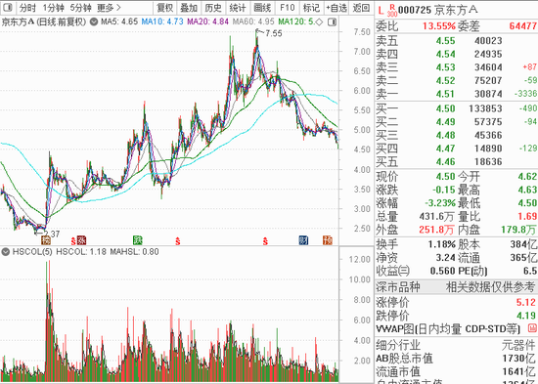The width and height of the screenshot is (538, 384).
Task: Click the 叠加 overlay button
Action: pyautogui.click(x=189, y=7)
